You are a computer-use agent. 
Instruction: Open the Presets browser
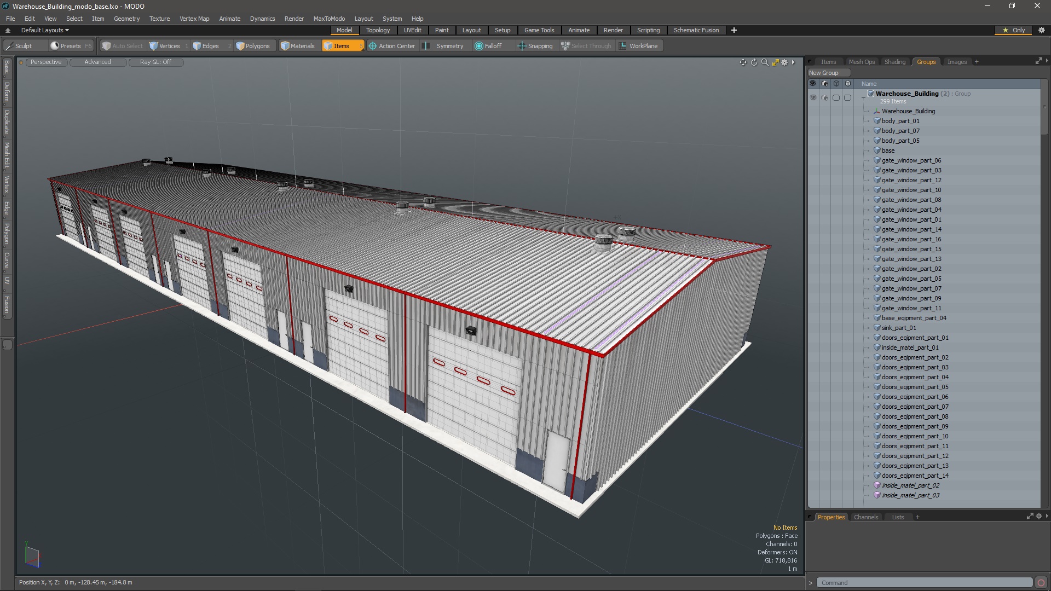click(66, 46)
